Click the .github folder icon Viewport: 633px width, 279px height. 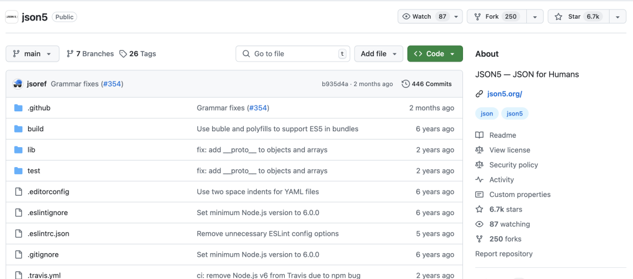[18, 108]
